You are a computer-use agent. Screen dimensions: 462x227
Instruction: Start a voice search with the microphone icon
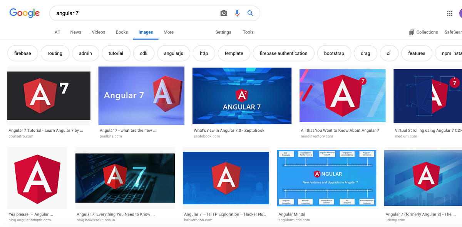click(237, 13)
